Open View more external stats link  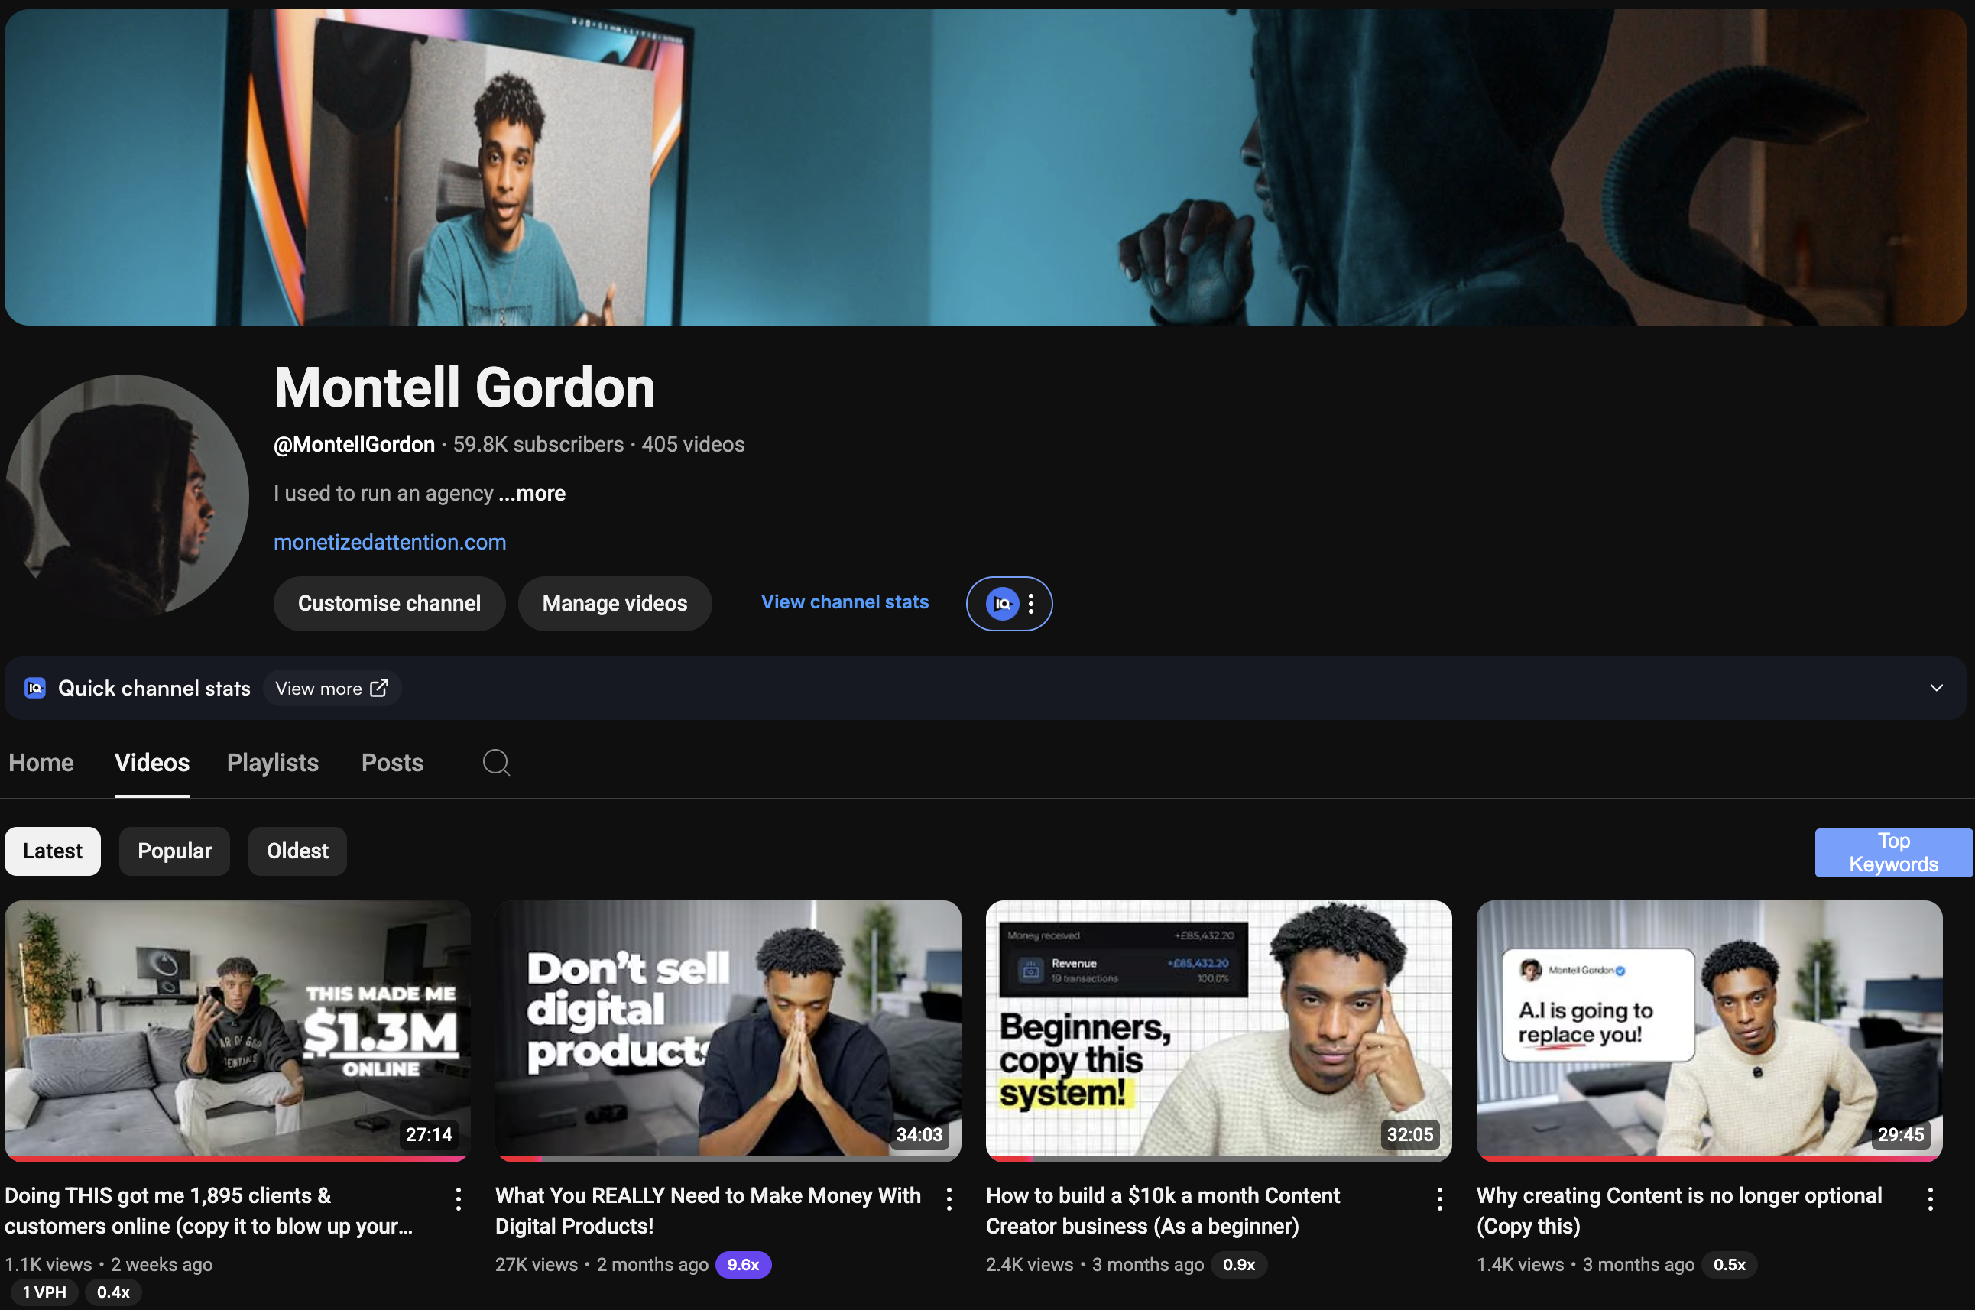pos(332,688)
